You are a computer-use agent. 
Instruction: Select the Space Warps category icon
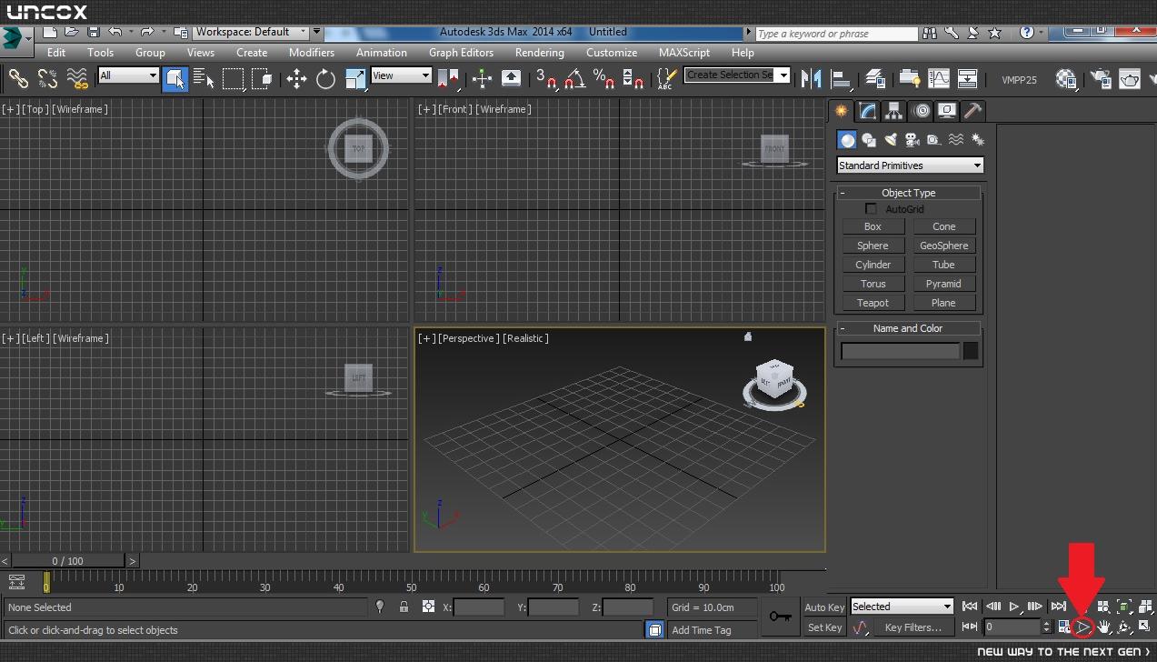(x=956, y=140)
